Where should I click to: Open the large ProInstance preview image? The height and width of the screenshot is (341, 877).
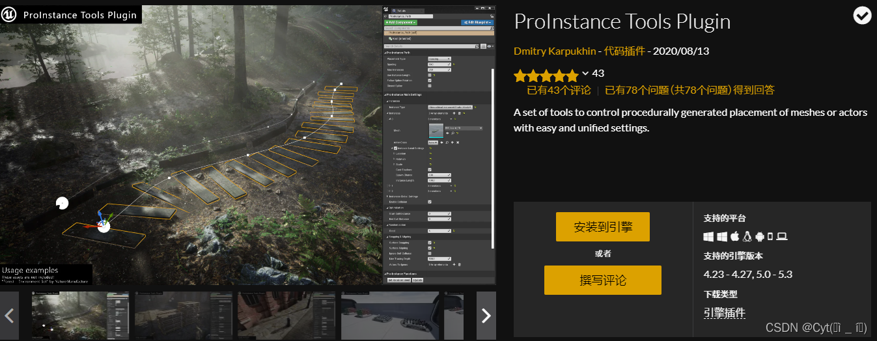click(x=248, y=145)
